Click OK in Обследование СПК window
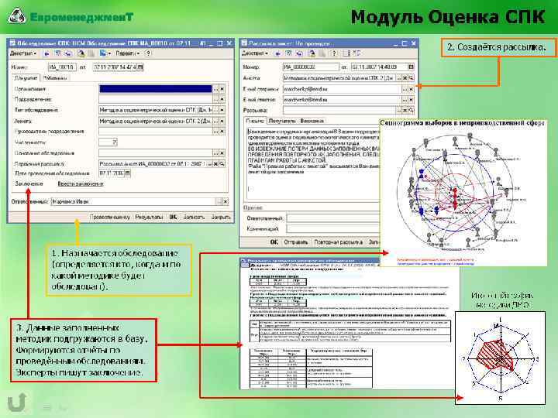This screenshot has height=418, width=558. click(x=173, y=217)
